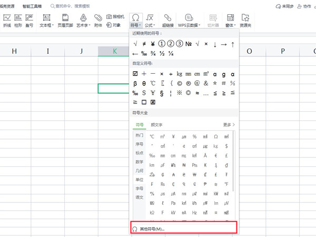
Task: Insert the left arrow ← symbol
Action: point(135,54)
